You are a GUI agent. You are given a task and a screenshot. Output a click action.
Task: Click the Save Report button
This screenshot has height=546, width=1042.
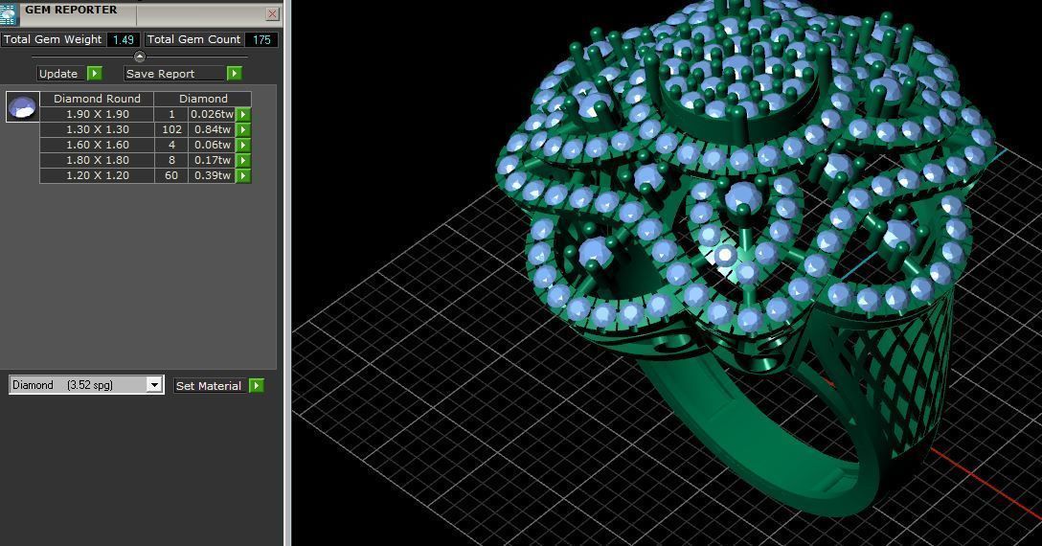(x=175, y=74)
